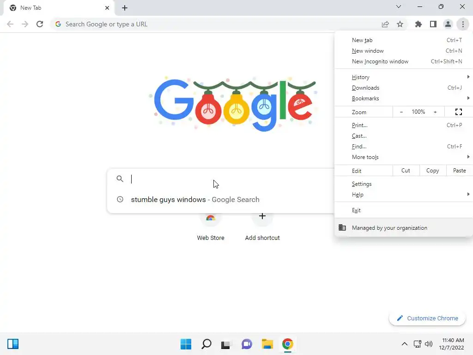Increase zoom with plus button

coord(435,112)
